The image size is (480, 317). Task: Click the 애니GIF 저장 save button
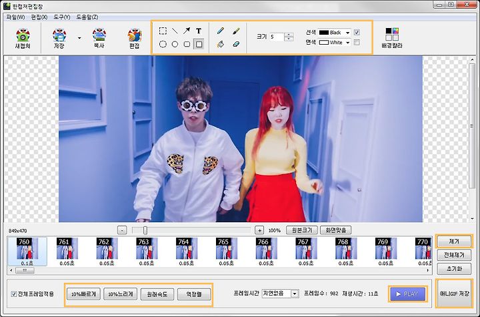pyautogui.click(x=454, y=294)
